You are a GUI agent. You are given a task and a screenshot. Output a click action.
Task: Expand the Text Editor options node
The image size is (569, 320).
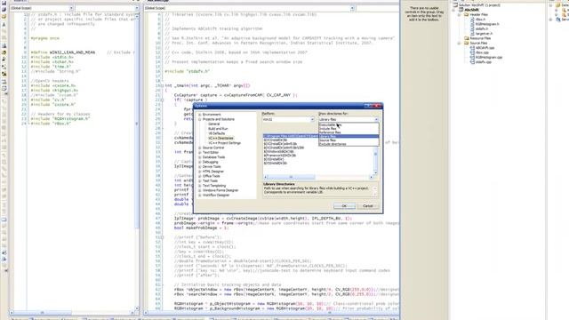[x=199, y=153]
